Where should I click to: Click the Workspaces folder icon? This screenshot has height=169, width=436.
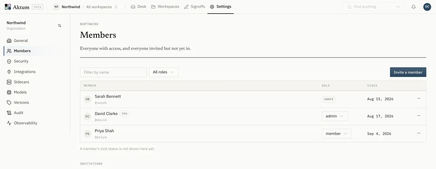pos(153,7)
